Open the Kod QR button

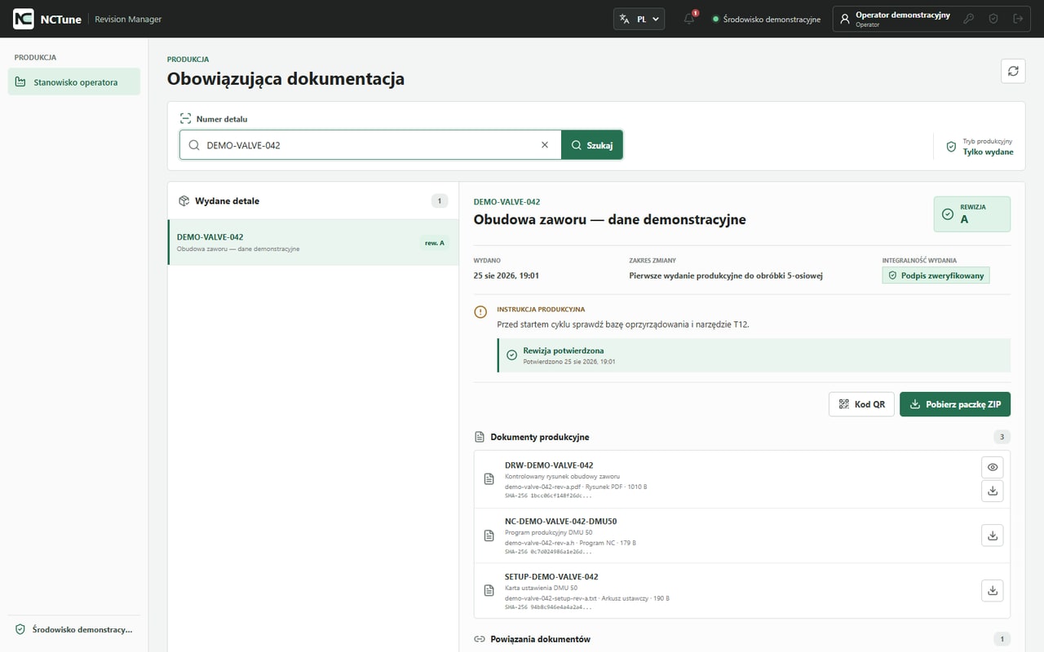pos(861,404)
